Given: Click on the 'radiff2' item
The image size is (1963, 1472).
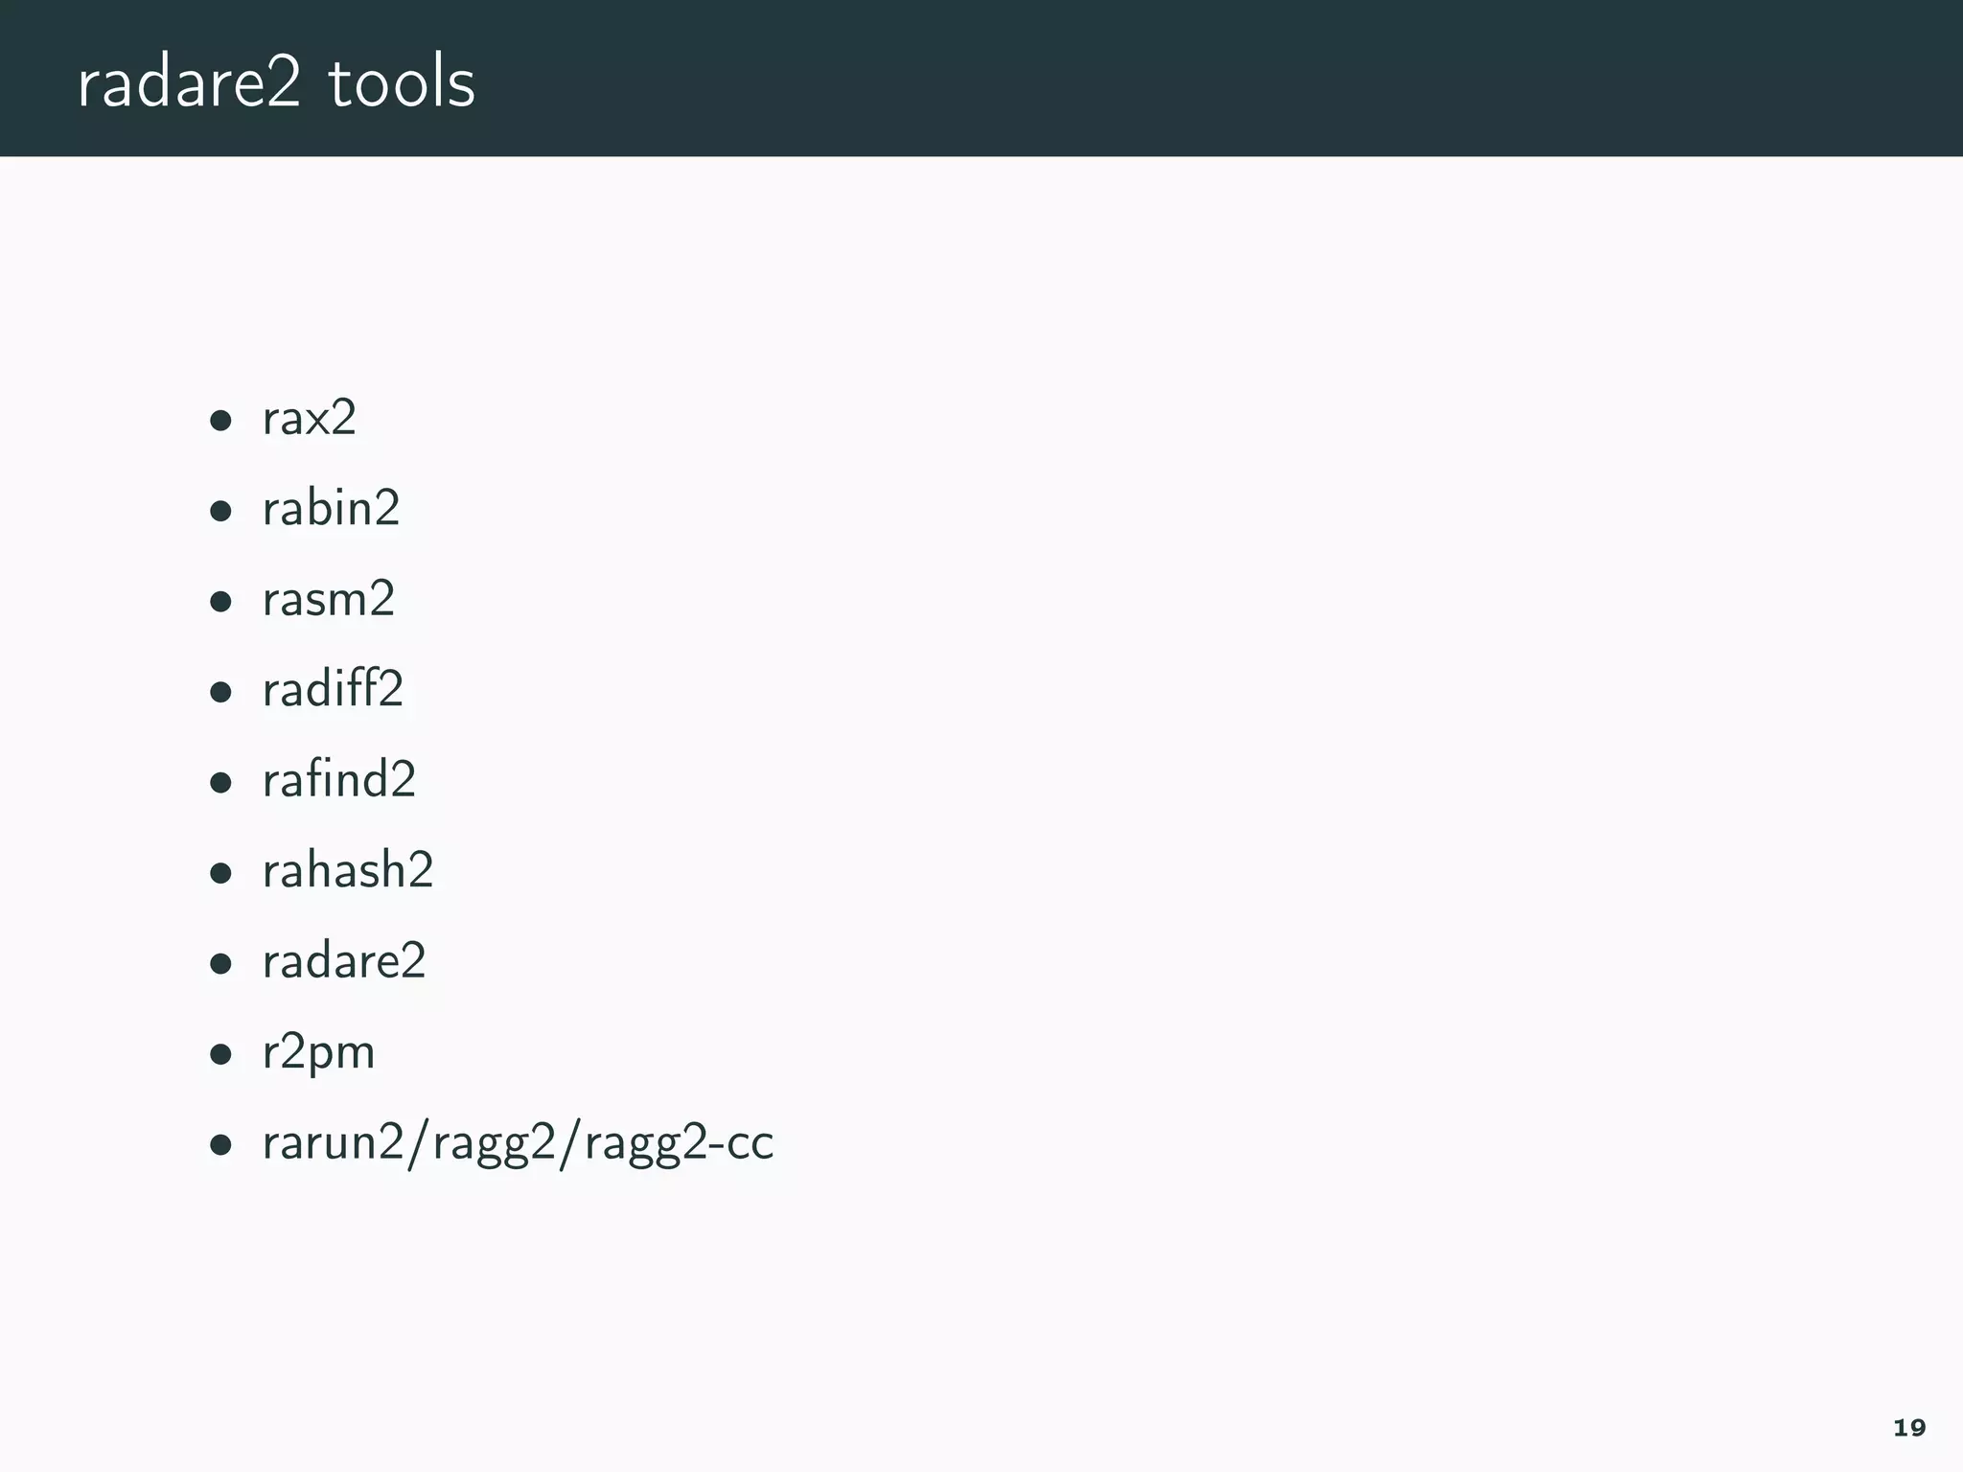Looking at the screenshot, I should 333,688.
